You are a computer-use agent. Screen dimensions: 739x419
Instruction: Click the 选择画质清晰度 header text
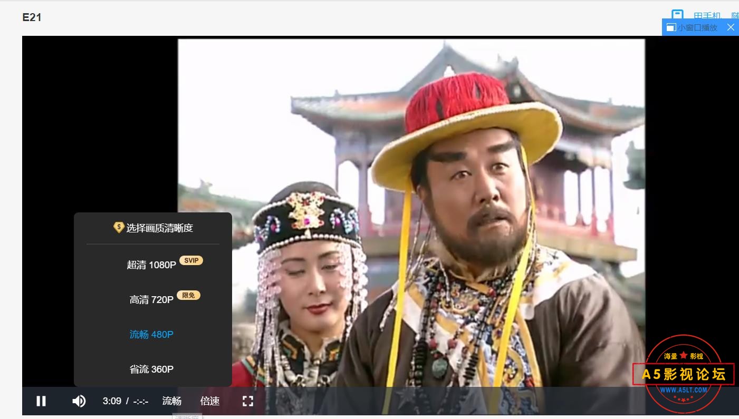coord(159,228)
